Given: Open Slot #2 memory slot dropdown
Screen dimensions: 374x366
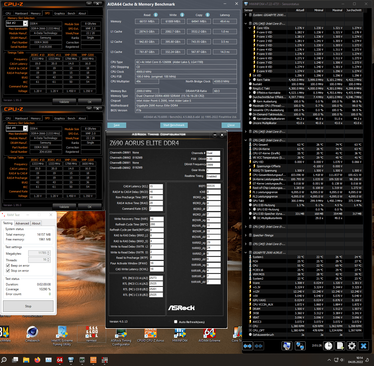Looking at the screenshot, I should pos(25,23).
